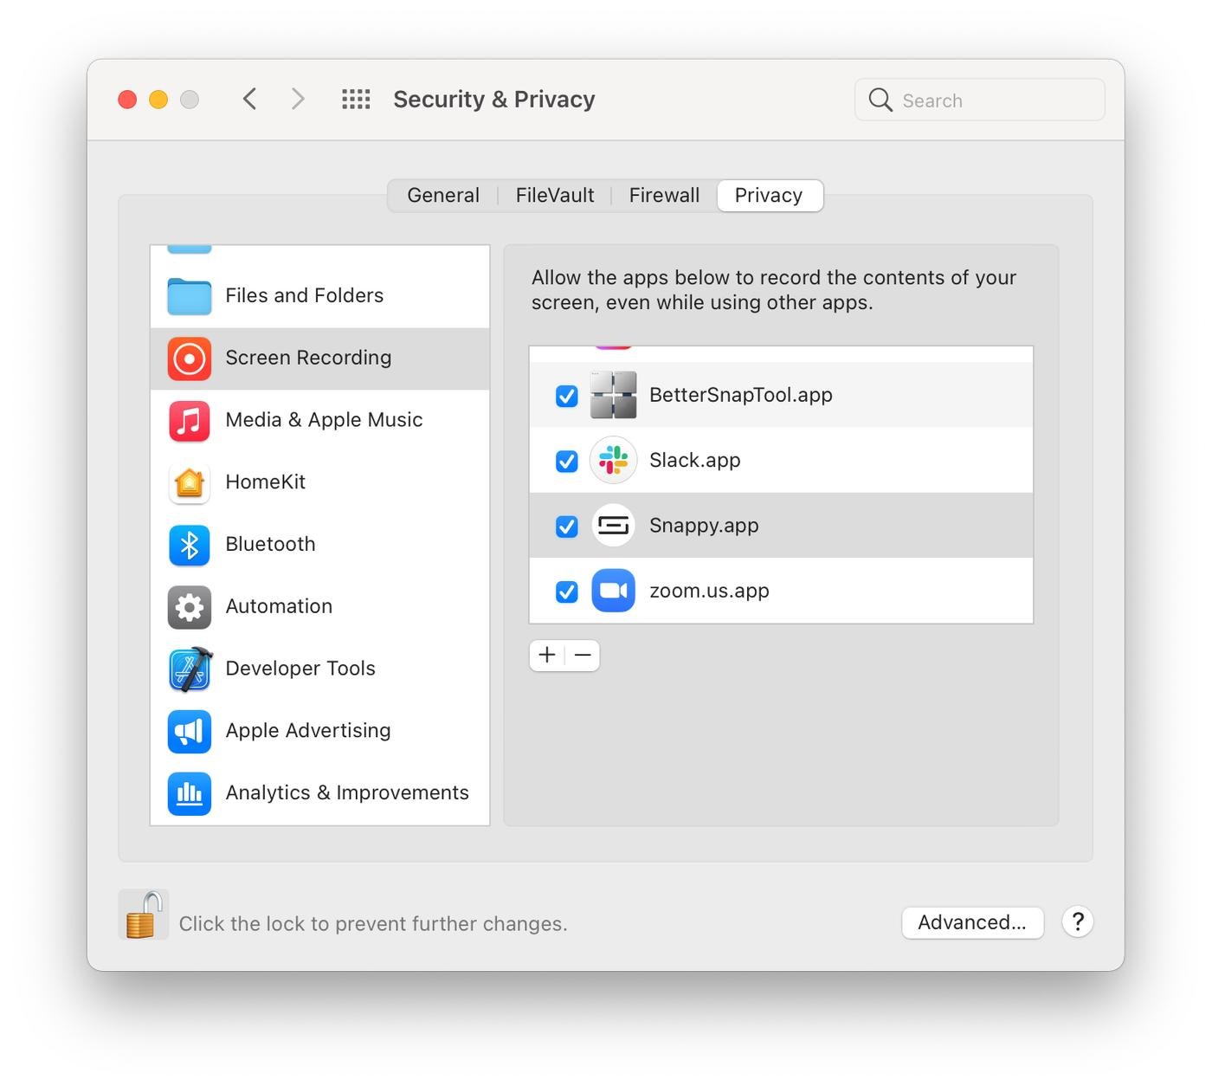This screenshot has width=1212, height=1086.
Task: Switch to the FileVault tab
Action: pos(554,196)
